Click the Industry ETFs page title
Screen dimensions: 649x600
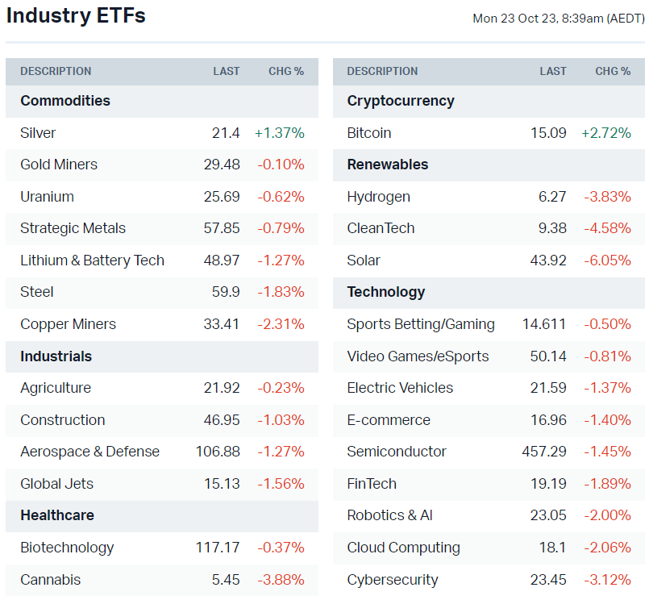click(x=76, y=15)
